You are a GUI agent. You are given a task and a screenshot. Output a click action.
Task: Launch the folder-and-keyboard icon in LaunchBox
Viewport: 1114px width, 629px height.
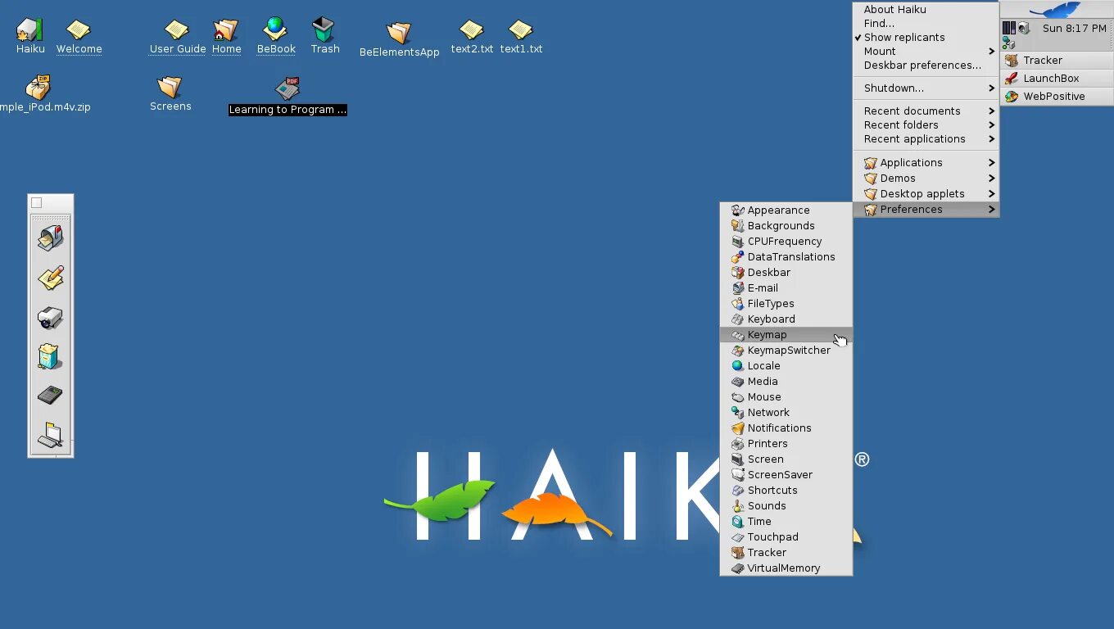click(50, 434)
